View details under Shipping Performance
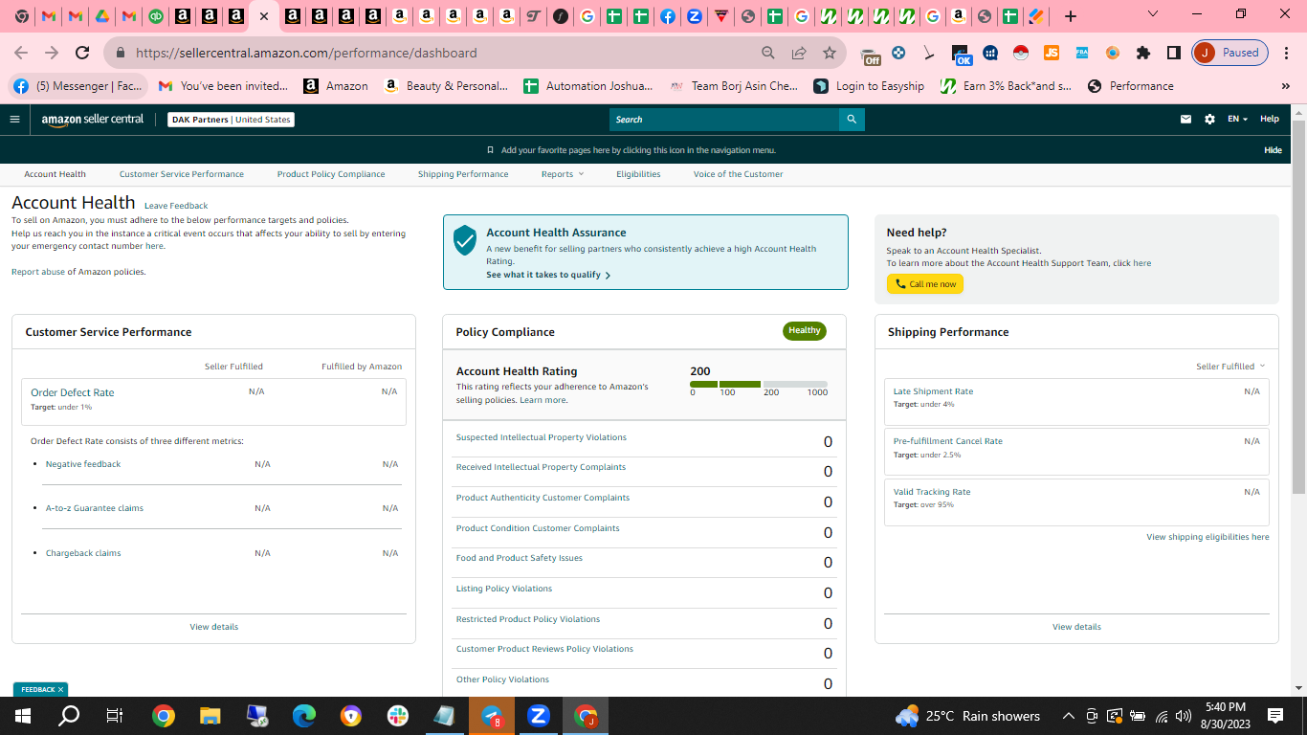This screenshot has width=1307, height=735. [x=1076, y=627]
